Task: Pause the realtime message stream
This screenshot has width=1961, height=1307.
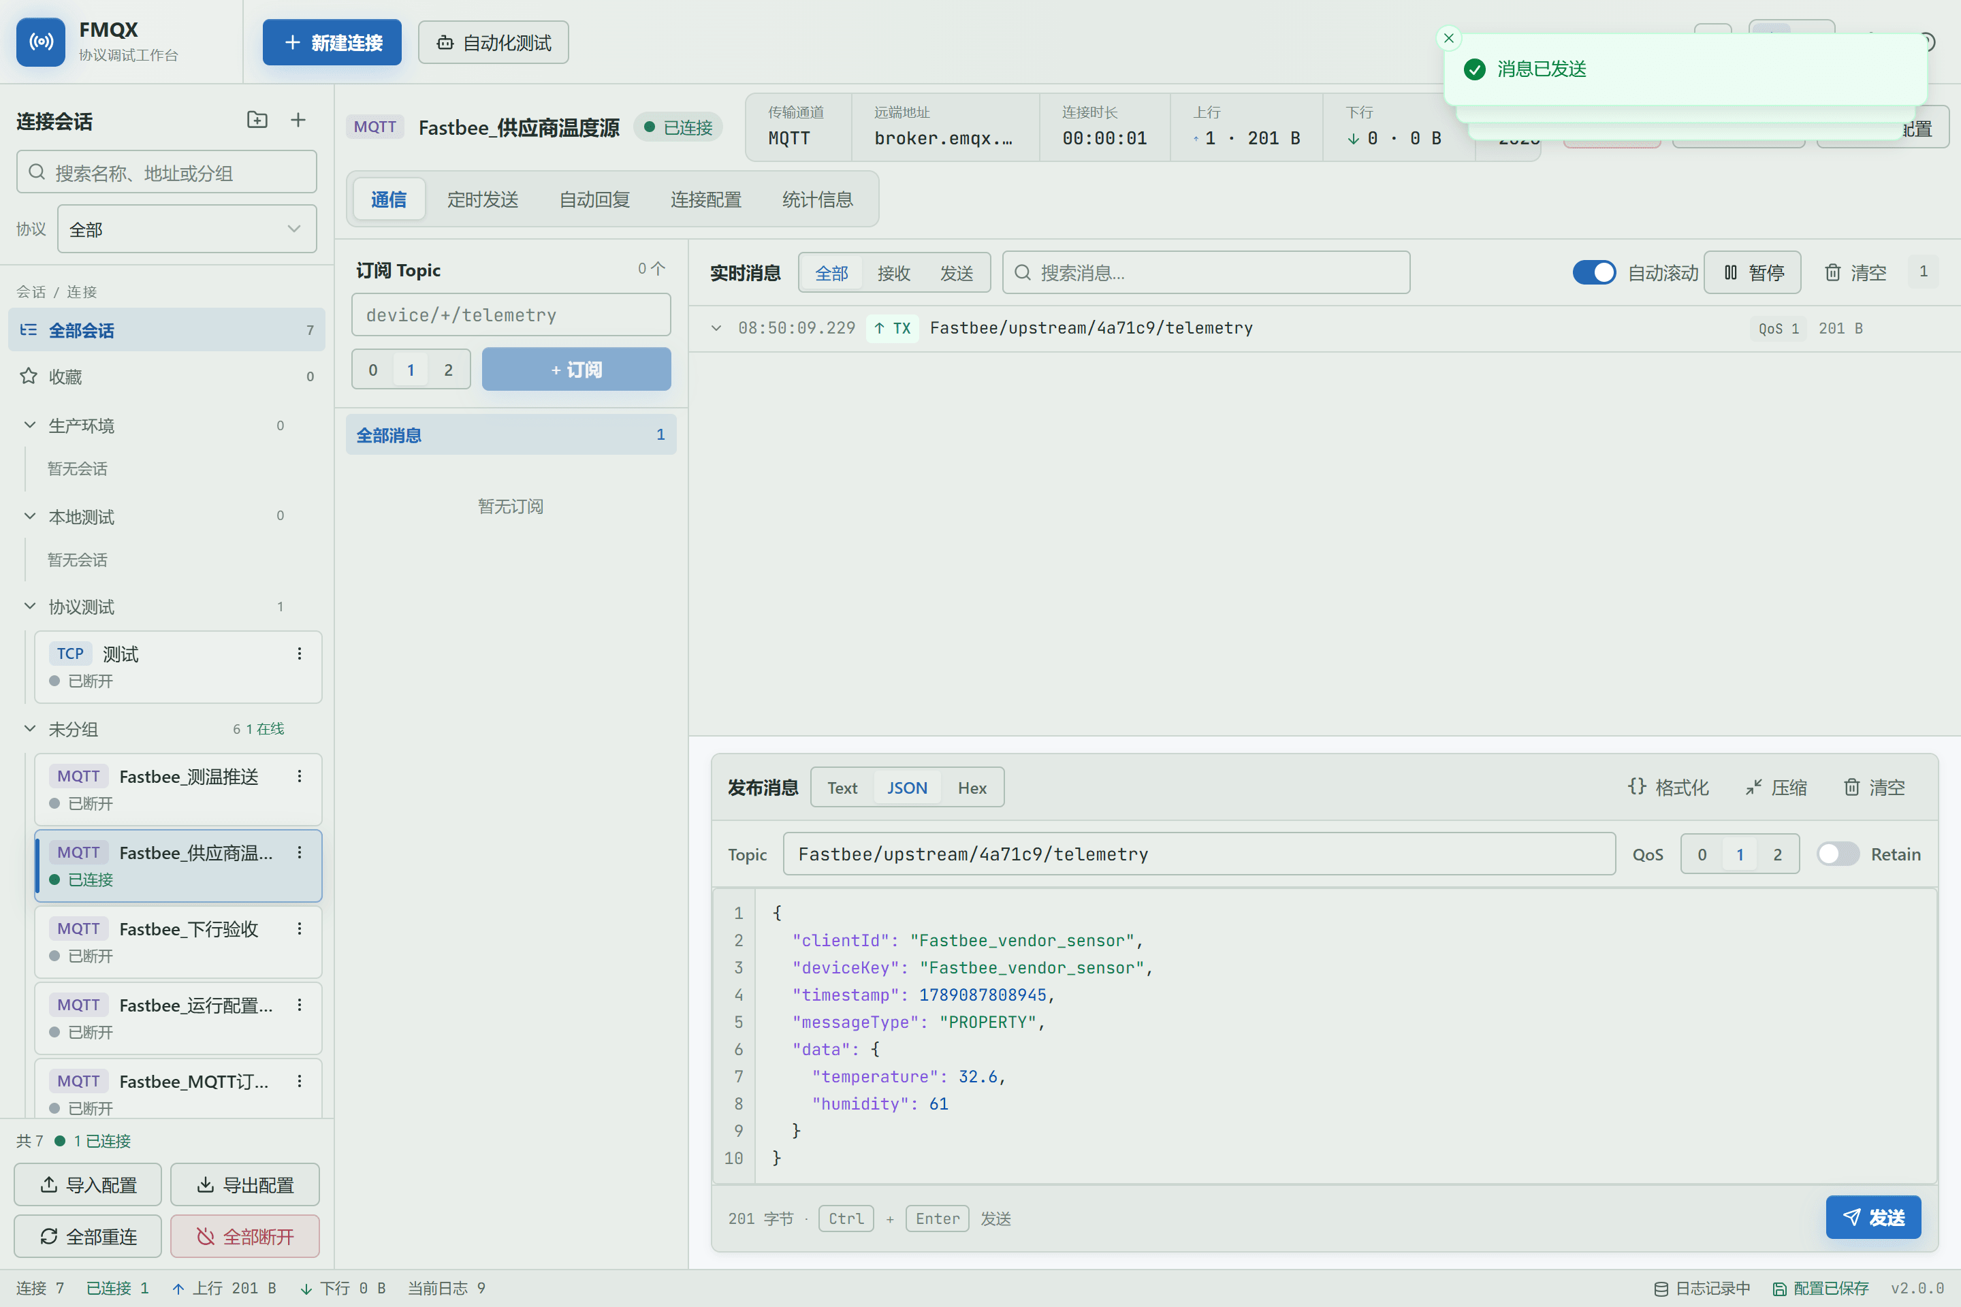Action: point(1753,272)
